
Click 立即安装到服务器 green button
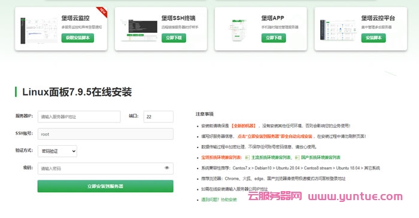[105, 186]
